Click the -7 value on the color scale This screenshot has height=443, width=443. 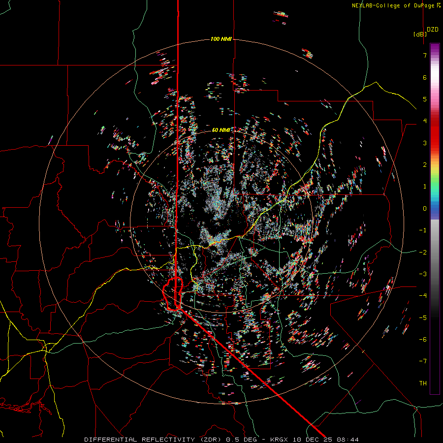tap(423, 361)
